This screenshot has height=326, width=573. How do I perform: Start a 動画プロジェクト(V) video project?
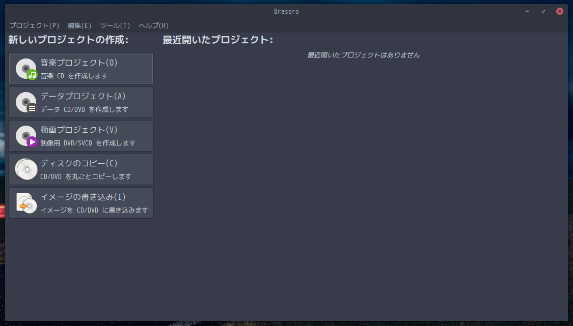coord(81,136)
